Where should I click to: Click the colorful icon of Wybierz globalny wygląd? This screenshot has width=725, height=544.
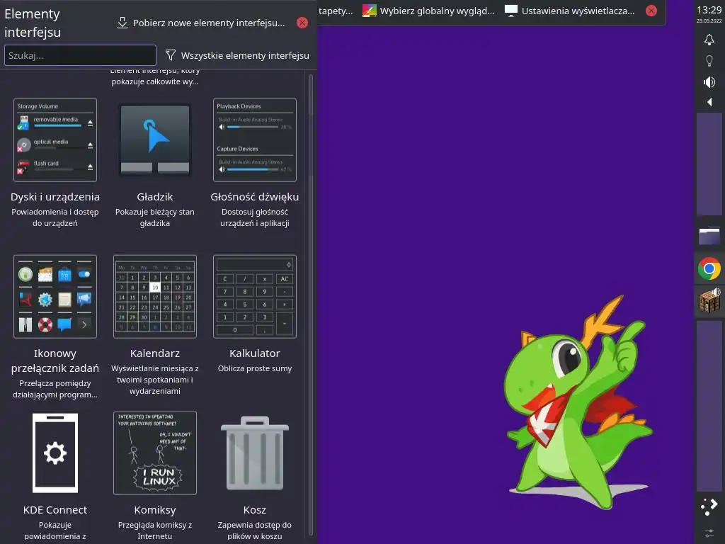369,11
